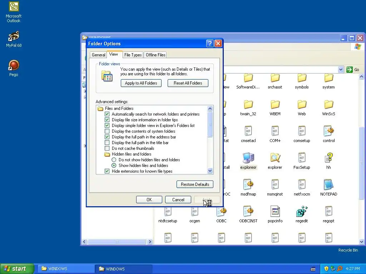The width and height of the screenshot is (366, 274).
Task: Click the help question mark in Folder Options
Action: (209, 43)
